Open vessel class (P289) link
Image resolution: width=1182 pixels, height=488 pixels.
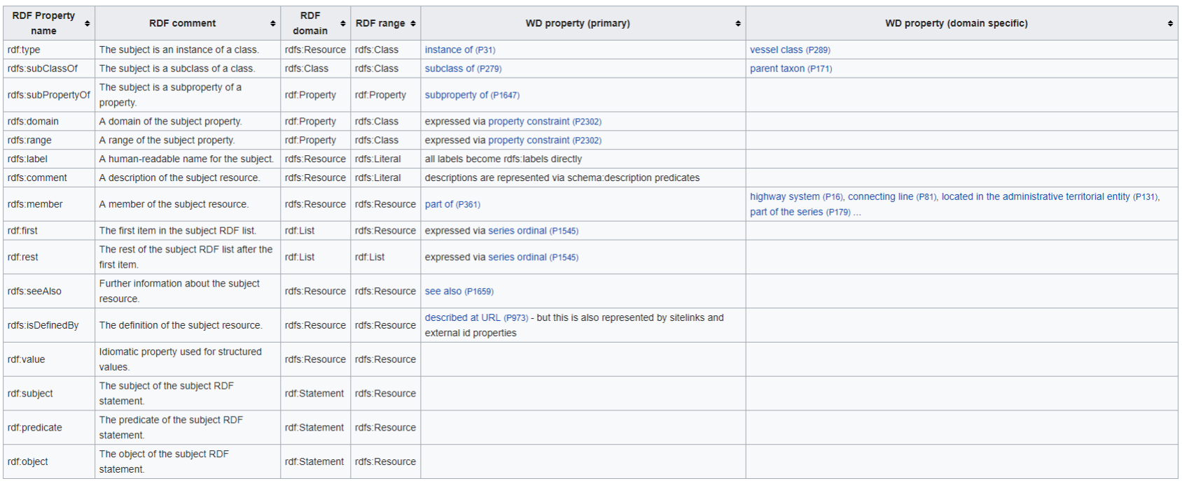click(789, 50)
